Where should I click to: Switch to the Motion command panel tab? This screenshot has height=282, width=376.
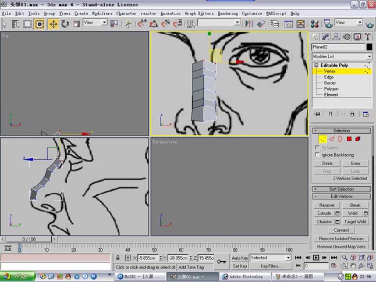click(x=347, y=37)
